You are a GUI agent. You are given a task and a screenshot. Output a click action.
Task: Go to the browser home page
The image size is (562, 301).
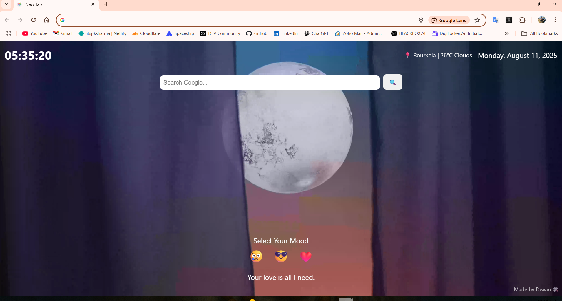pyautogui.click(x=46, y=20)
